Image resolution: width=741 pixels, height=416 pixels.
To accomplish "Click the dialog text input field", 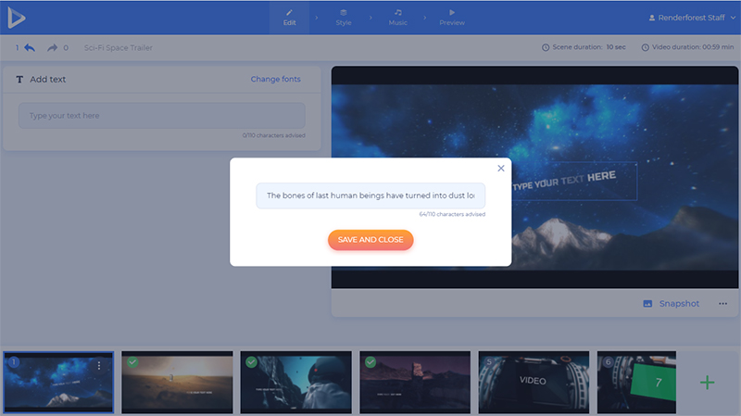I will pyautogui.click(x=370, y=195).
